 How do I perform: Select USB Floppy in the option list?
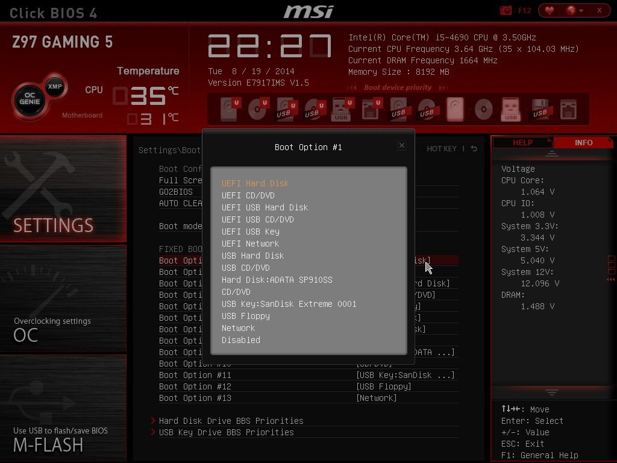point(246,316)
